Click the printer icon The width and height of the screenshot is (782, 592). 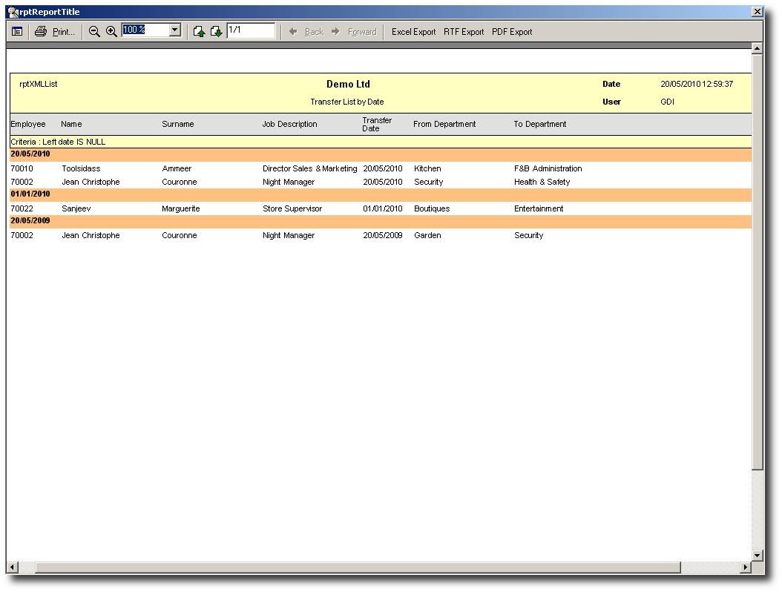coord(41,32)
